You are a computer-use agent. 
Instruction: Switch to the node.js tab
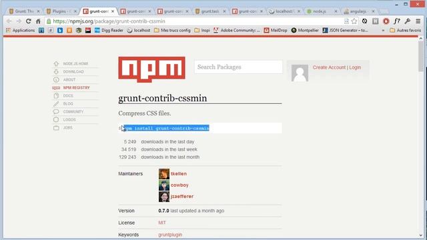(319, 11)
